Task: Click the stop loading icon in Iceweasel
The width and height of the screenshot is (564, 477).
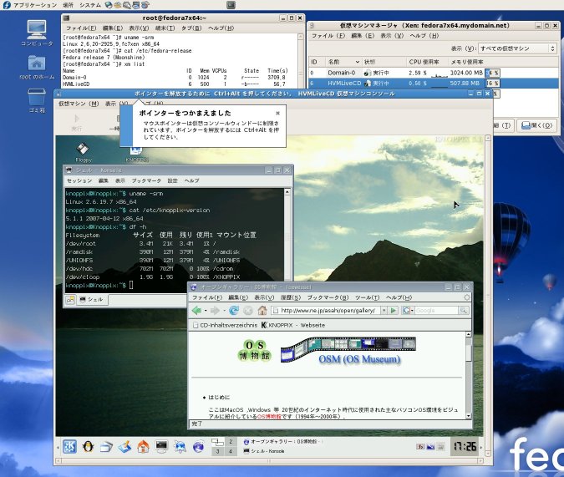Action: click(248, 310)
